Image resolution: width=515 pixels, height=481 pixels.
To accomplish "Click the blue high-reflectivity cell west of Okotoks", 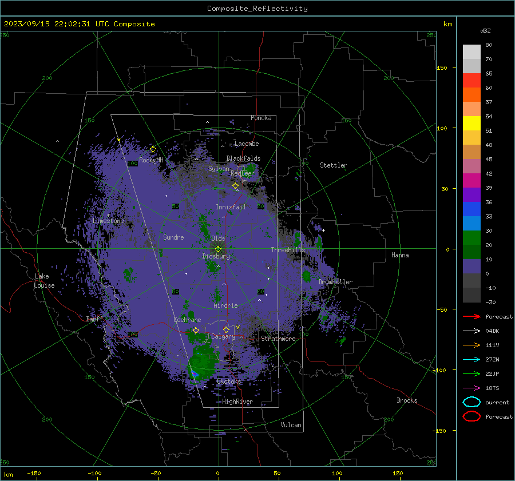I will click(195, 374).
